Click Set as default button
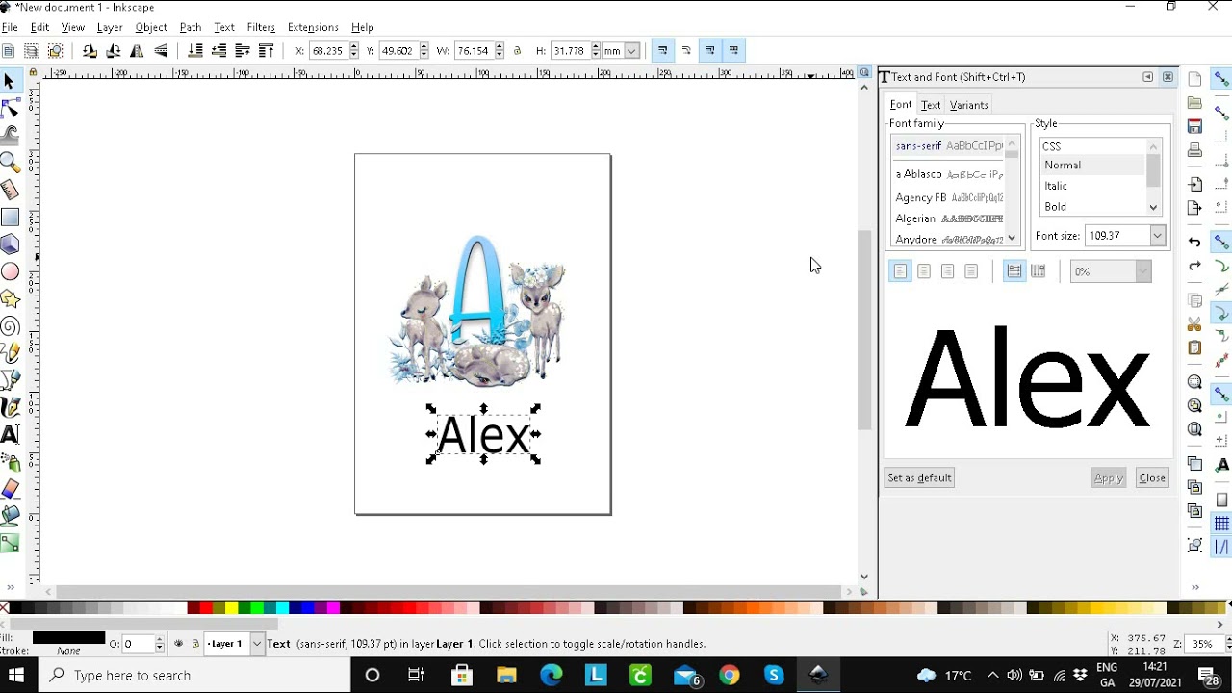 pyautogui.click(x=919, y=477)
